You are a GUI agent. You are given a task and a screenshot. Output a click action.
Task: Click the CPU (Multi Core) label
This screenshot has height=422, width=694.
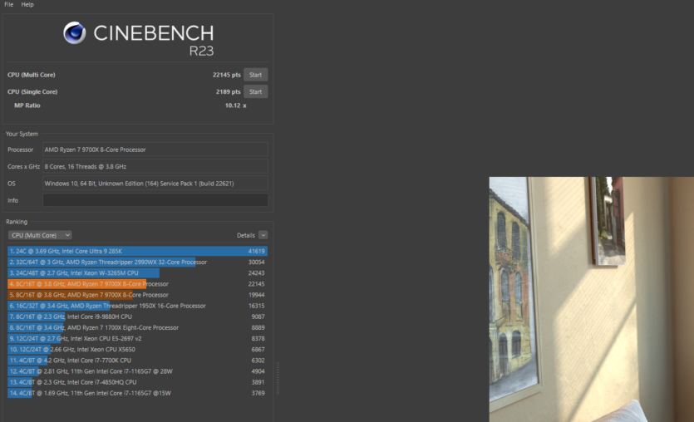click(32, 75)
